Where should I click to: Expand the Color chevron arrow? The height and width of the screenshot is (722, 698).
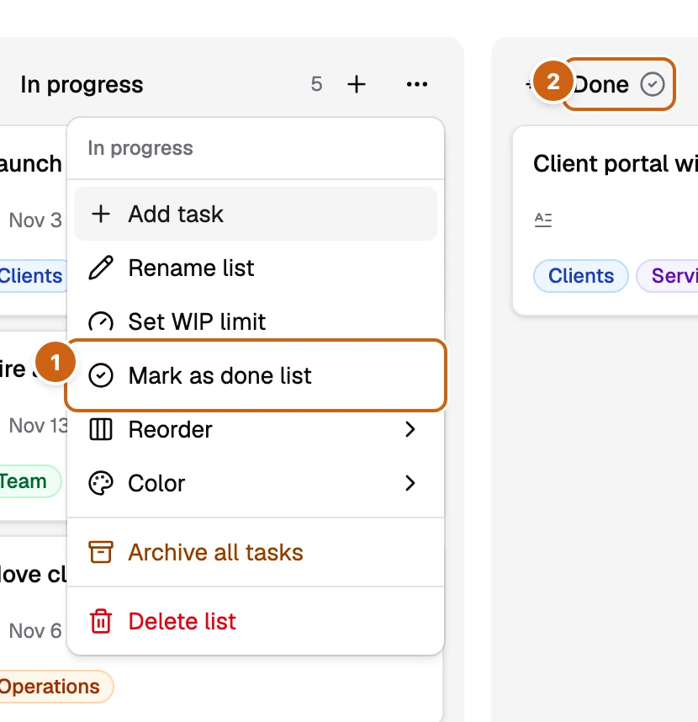coord(410,483)
